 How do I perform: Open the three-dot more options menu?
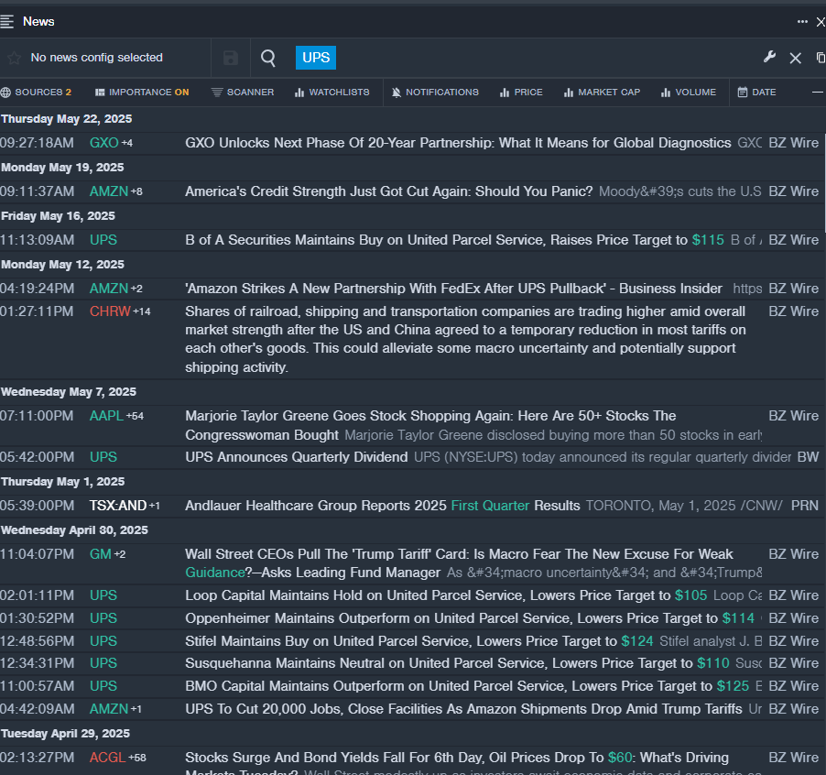(802, 22)
